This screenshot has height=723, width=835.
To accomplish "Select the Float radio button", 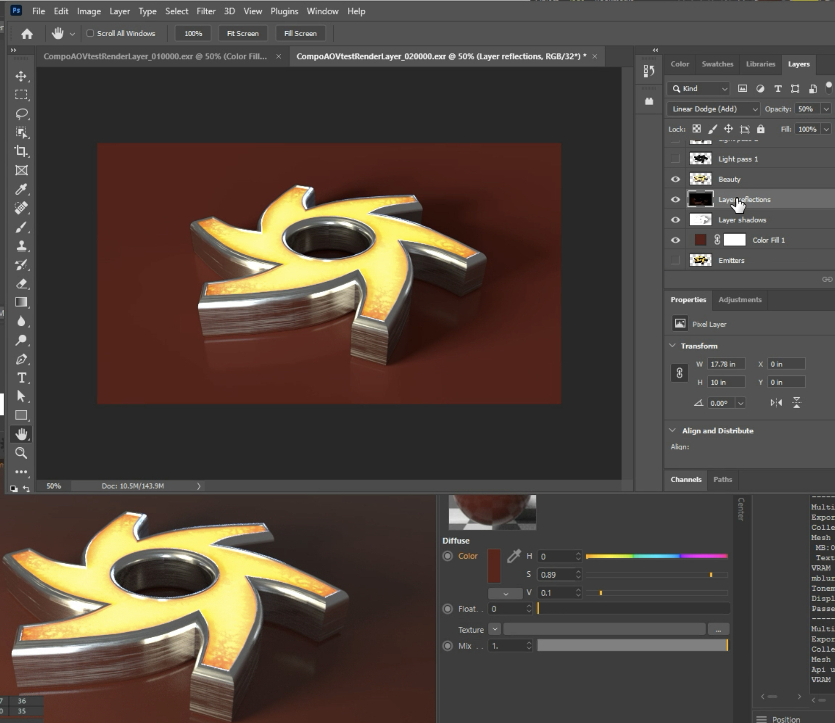I will 448,608.
